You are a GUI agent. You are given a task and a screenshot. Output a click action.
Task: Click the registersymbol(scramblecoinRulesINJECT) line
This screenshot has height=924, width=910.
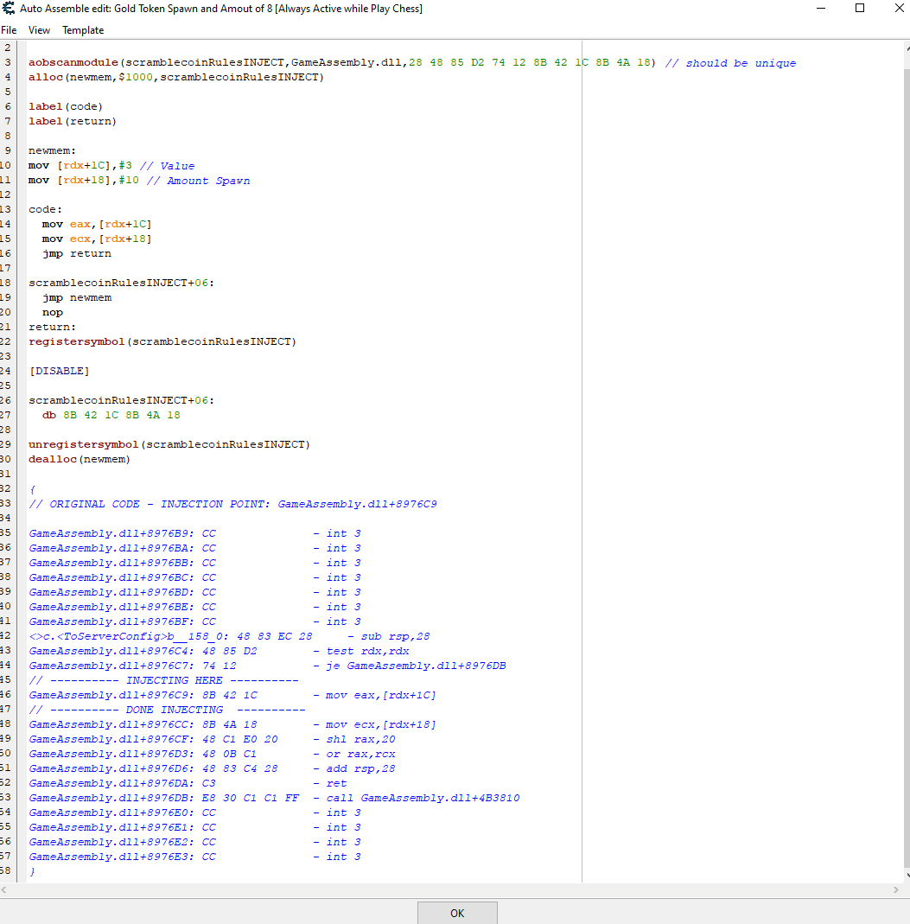click(162, 341)
